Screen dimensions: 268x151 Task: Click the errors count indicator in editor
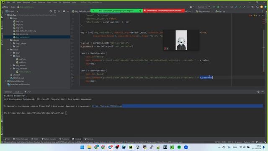[x=251, y=16]
